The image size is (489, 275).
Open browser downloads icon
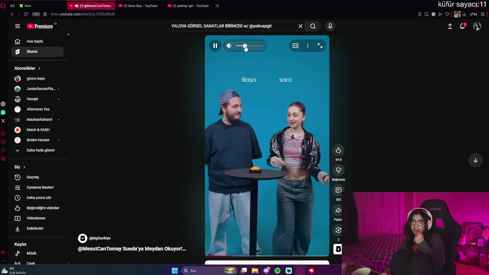tap(464, 14)
